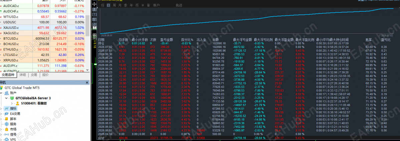Collapse the 账户 accounts tree node

[x=2, y=93]
